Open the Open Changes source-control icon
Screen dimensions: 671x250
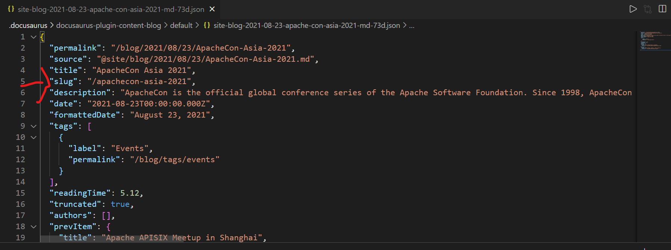click(647, 9)
